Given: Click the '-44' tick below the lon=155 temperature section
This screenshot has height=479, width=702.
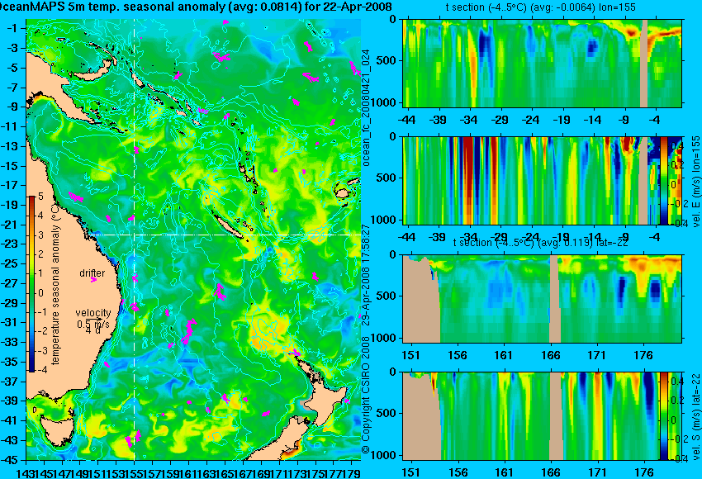Looking at the screenshot, I should click(x=406, y=120).
